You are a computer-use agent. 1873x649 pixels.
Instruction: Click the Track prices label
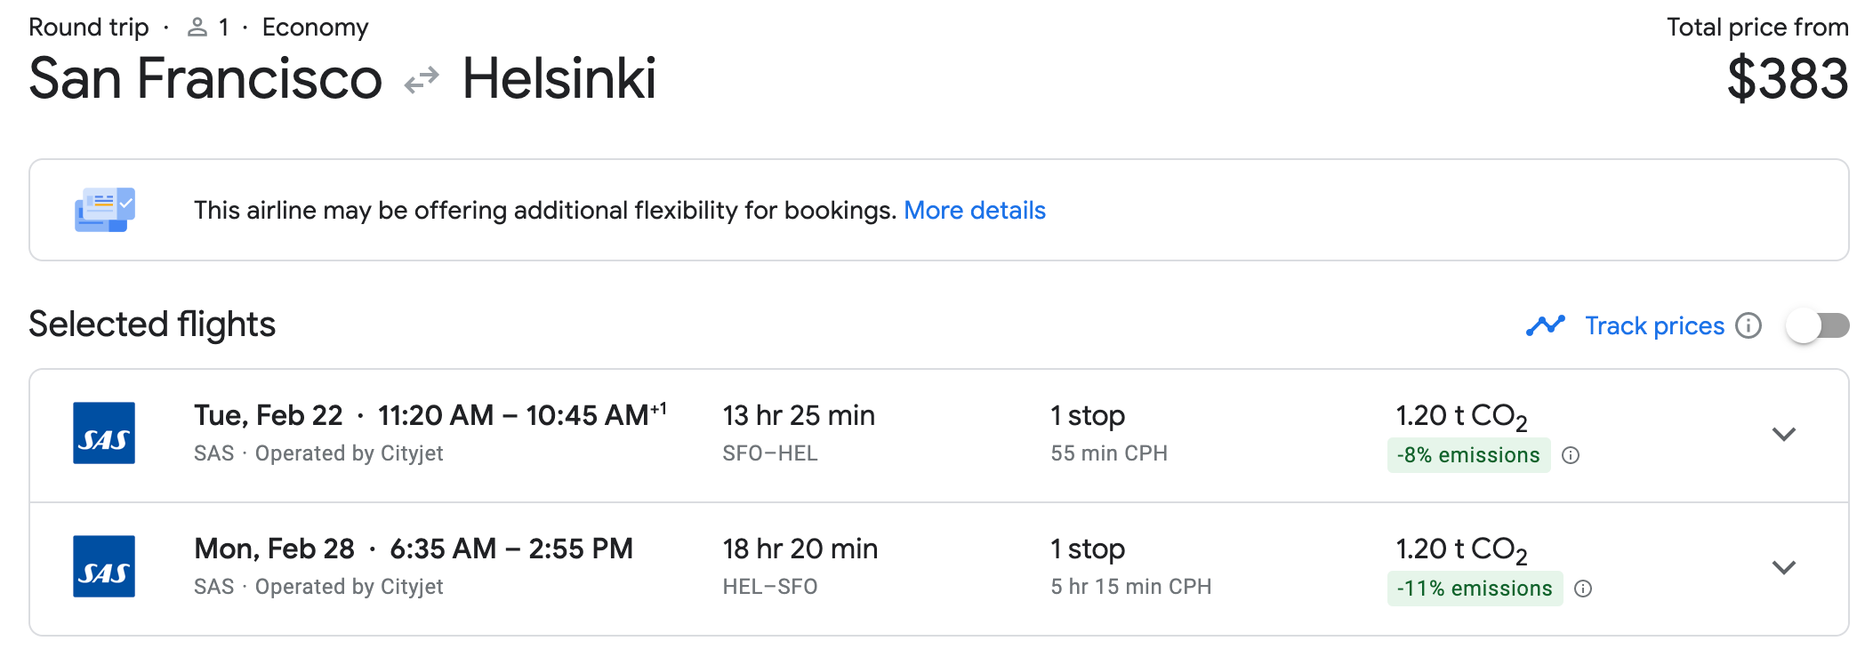click(1654, 326)
